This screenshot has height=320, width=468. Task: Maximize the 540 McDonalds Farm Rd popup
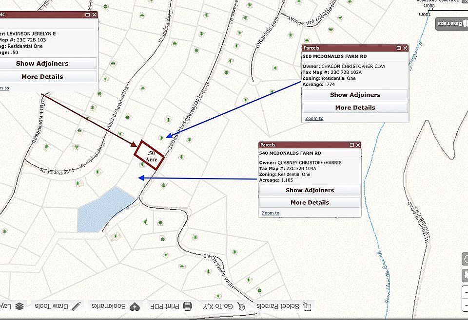[x=351, y=145]
